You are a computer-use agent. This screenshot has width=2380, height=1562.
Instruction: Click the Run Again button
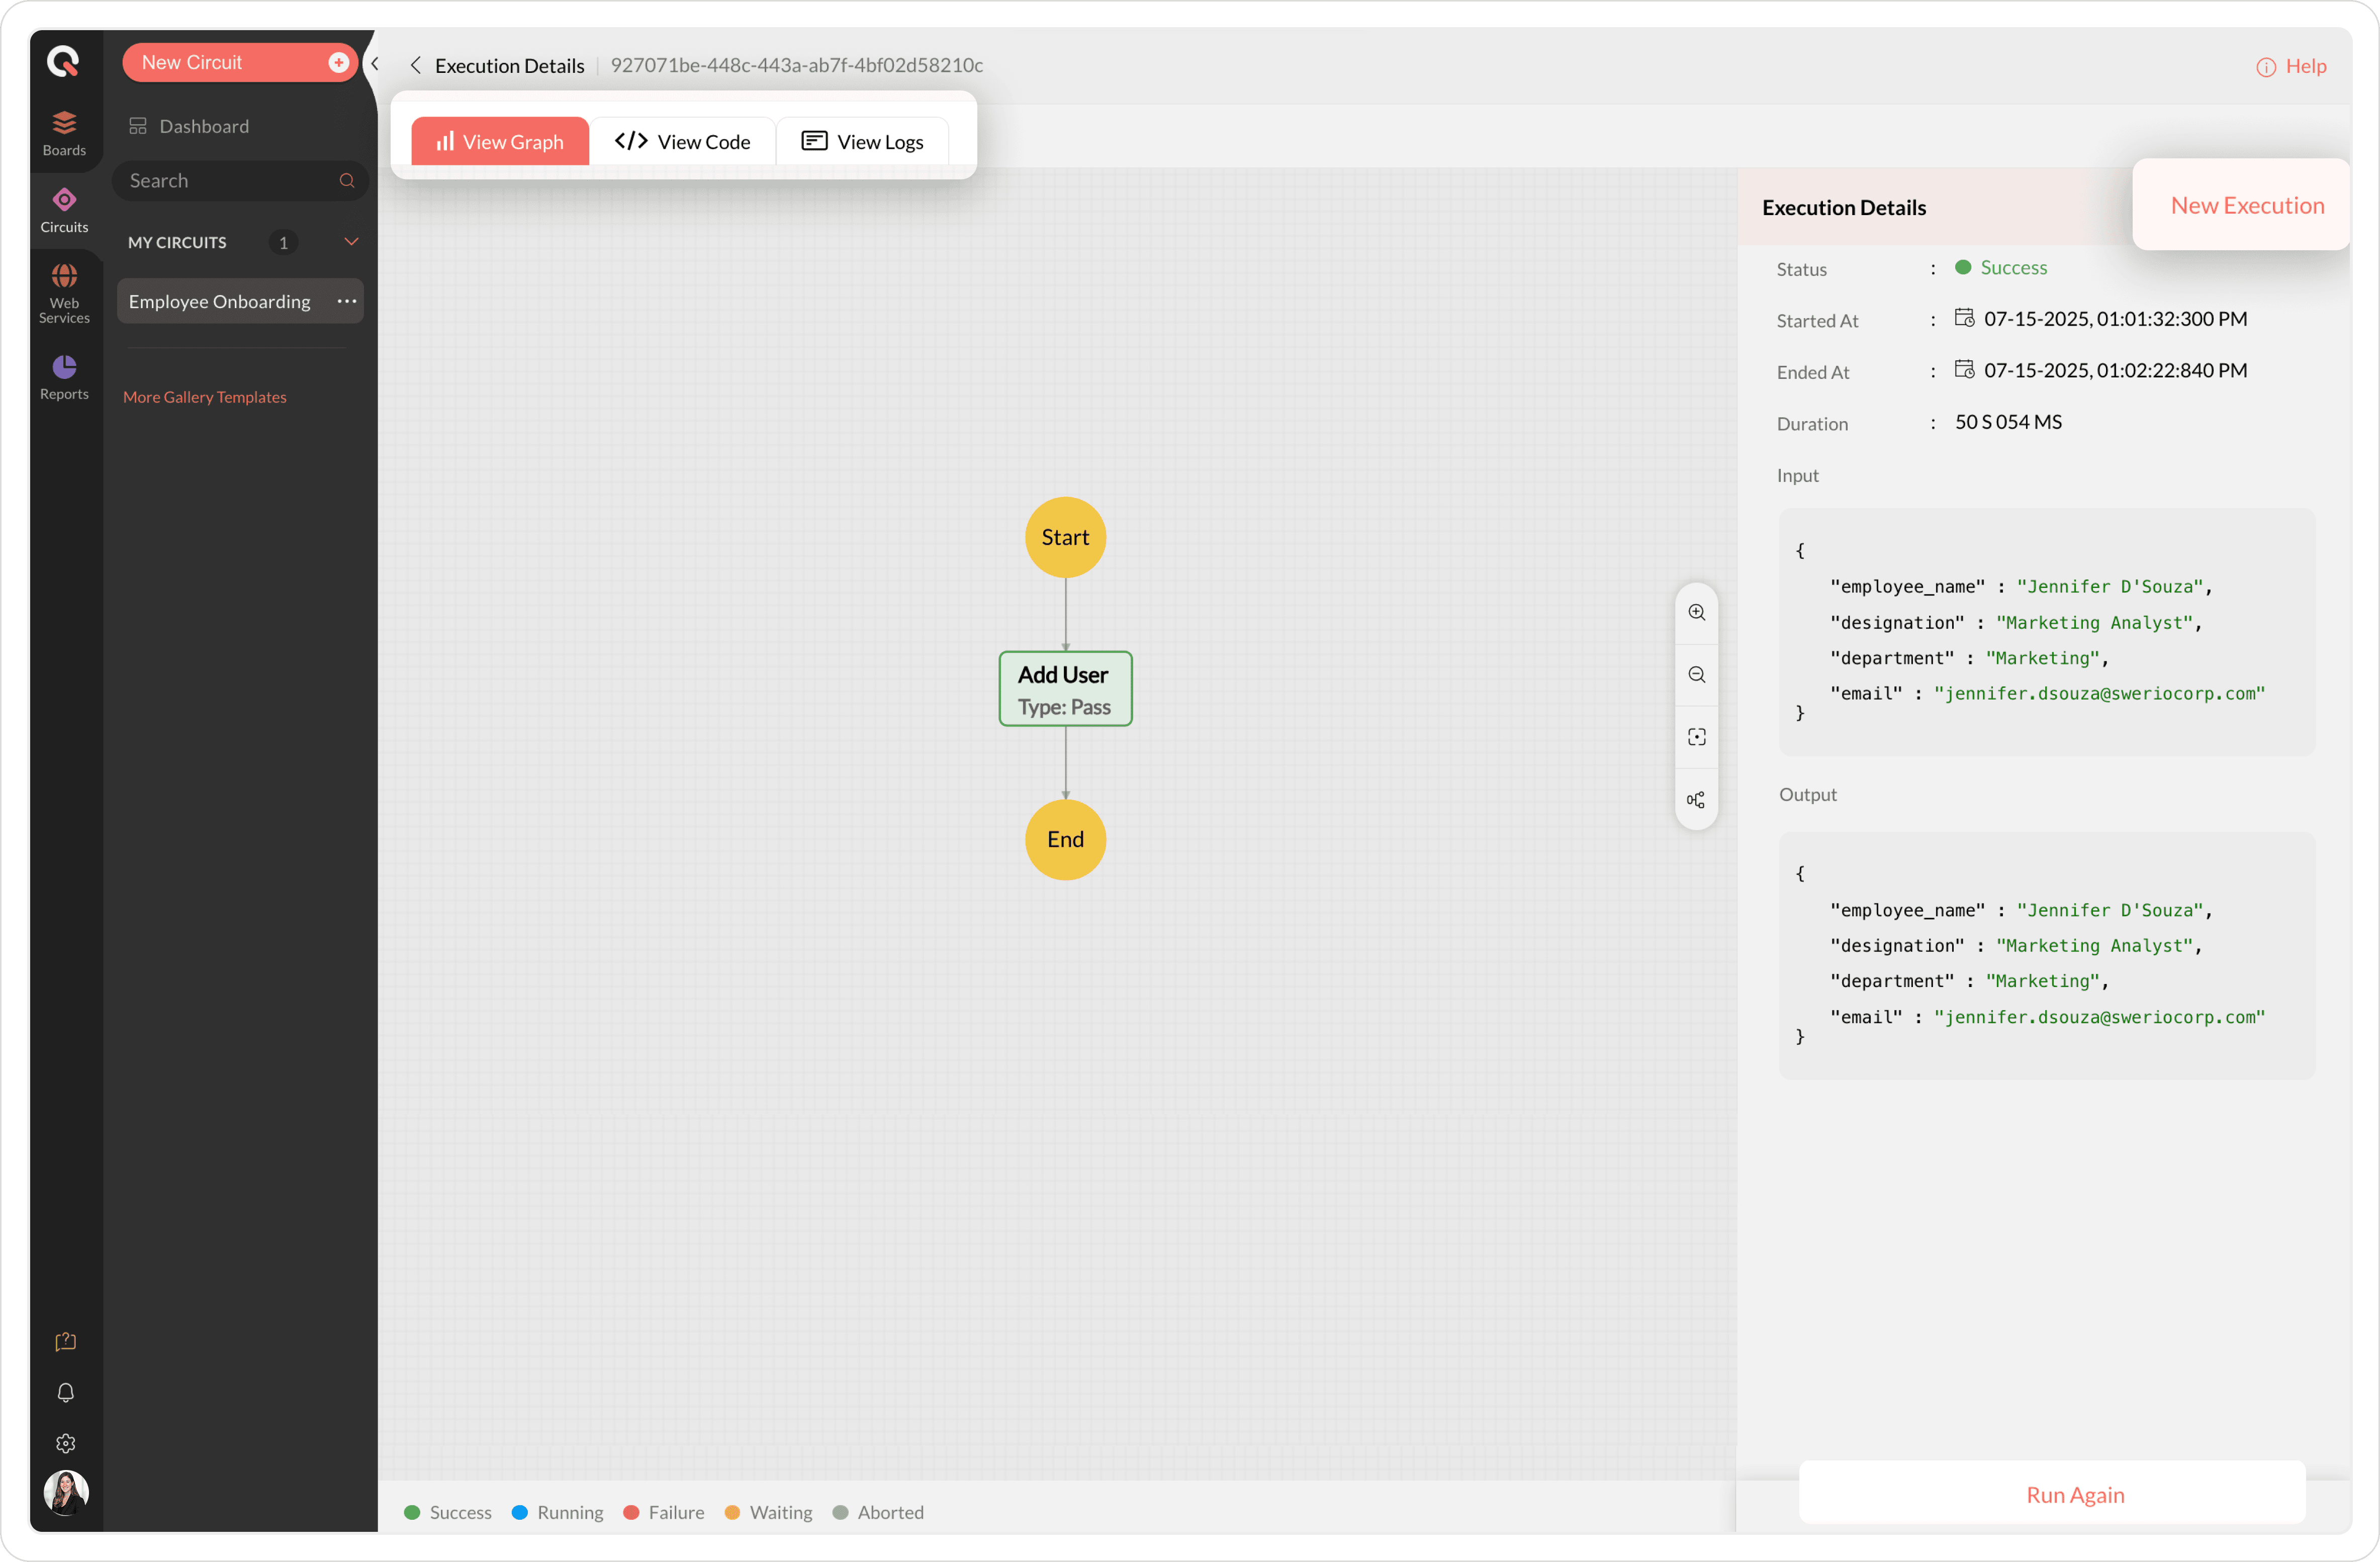tap(2074, 1494)
